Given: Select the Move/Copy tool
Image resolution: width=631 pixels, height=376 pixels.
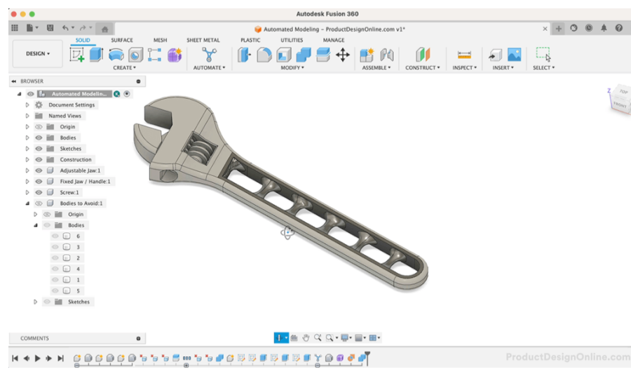Looking at the screenshot, I should [343, 55].
